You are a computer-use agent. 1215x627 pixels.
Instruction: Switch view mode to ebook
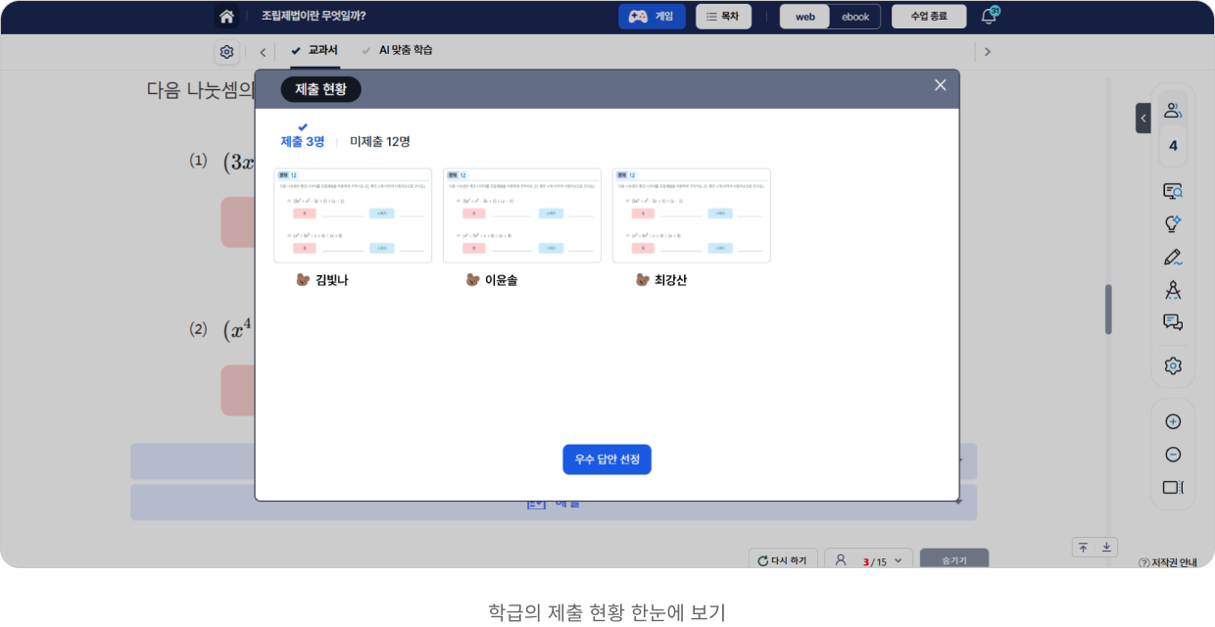click(854, 17)
